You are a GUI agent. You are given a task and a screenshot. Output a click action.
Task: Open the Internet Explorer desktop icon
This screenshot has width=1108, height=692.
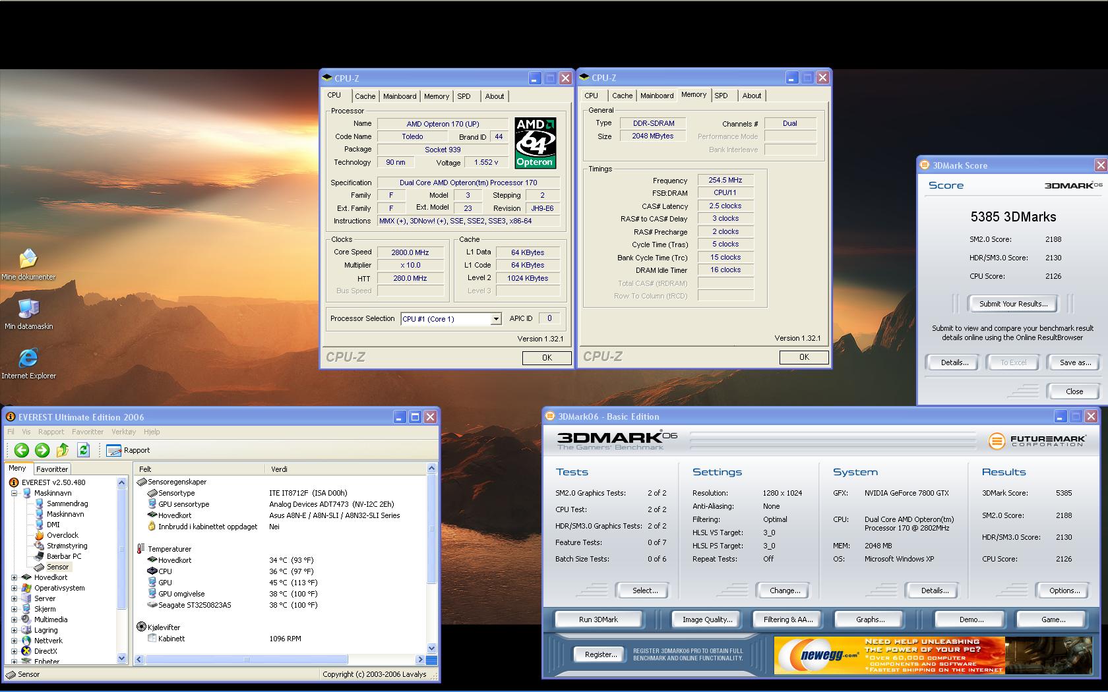(x=28, y=363)
